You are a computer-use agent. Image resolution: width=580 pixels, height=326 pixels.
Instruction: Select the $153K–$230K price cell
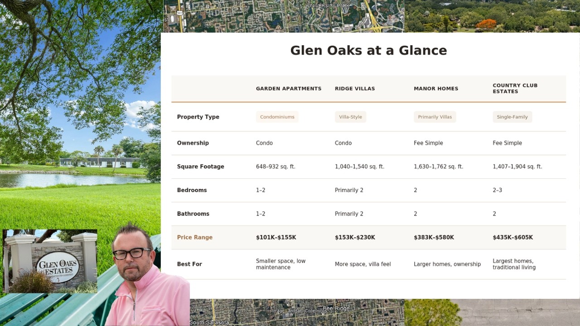355,237
